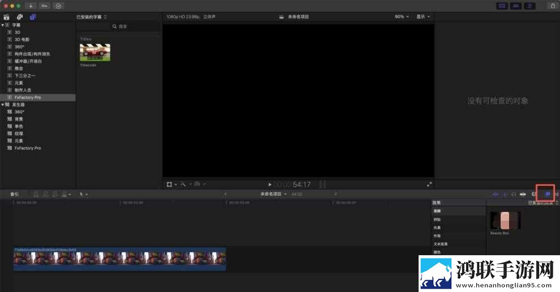Collapse the 发生器 generators category triangle
Image resolution: width=560 pixels, height=292 pixels.
3,104
